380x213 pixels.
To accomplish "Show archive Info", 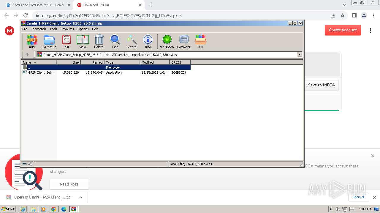I will pos(148,41).
